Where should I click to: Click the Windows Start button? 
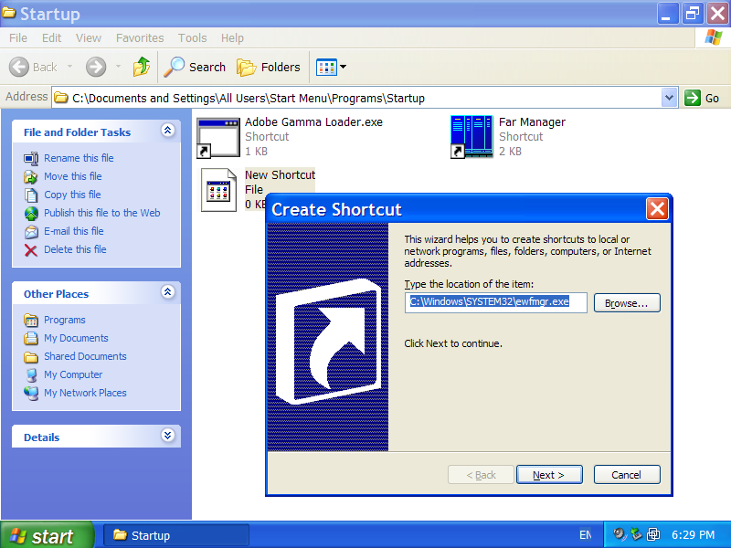(47, 536)
